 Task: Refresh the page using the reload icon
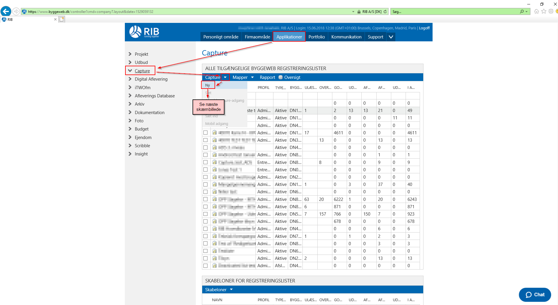pyautogui.click(x=385, y=11)
